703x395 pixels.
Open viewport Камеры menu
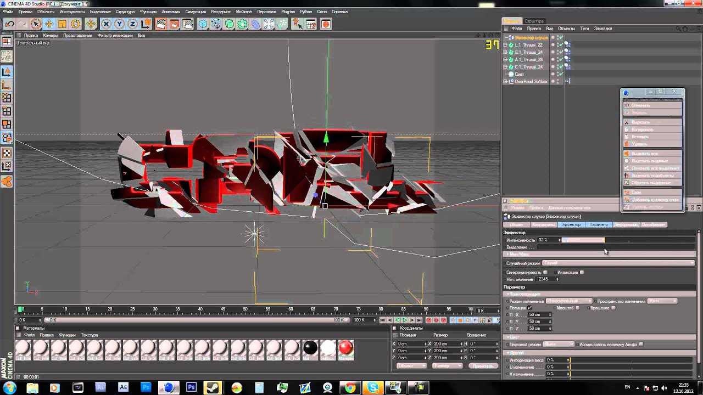51,36
